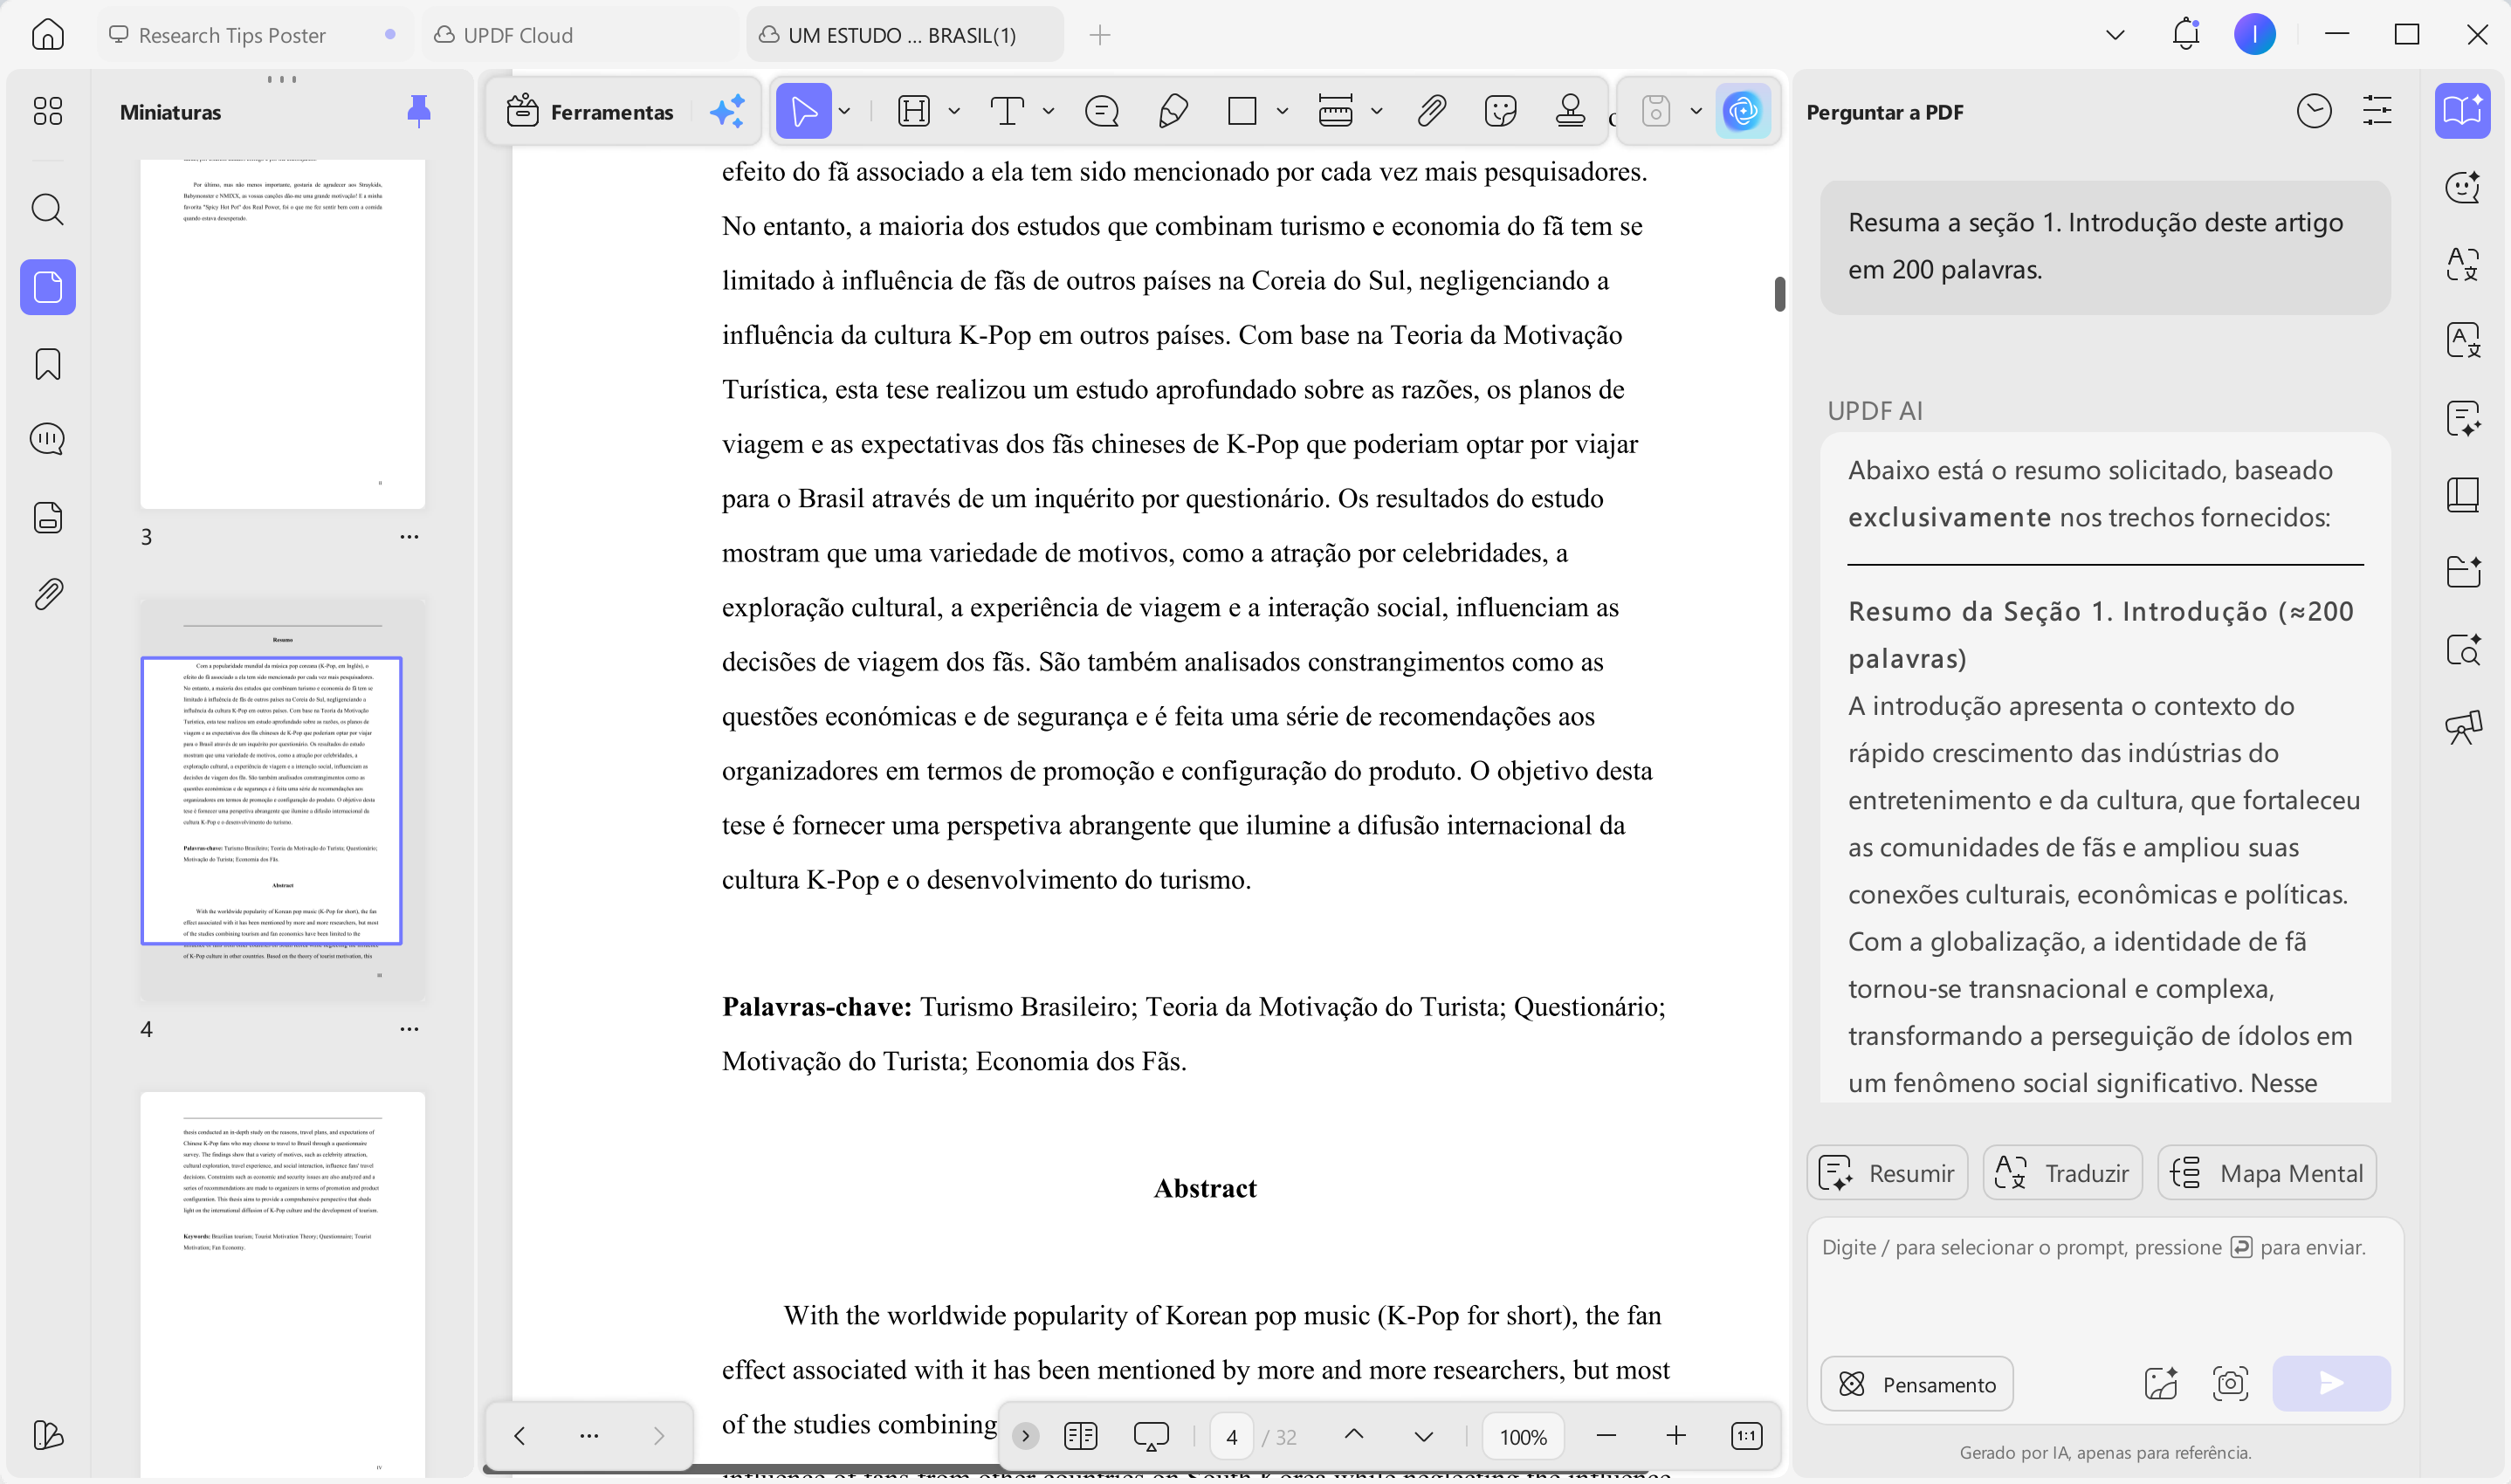Go to the home screen icon

(47, 35)
